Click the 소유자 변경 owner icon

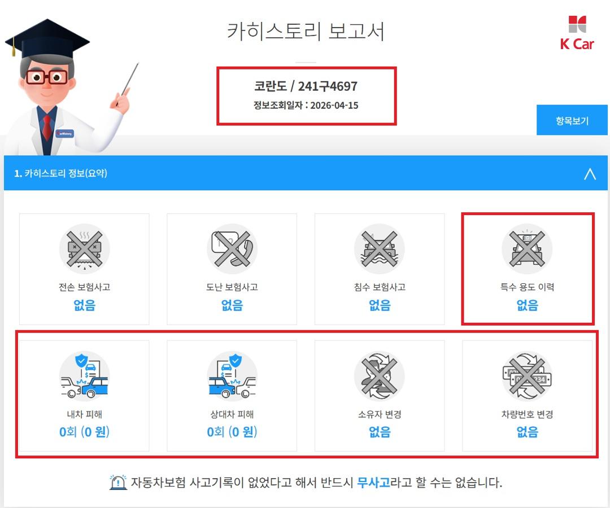tap(380, 376)
